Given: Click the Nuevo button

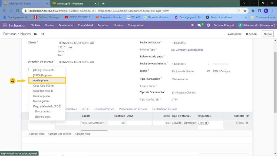Looking at the screenshot, I should click(x=268, y=34).
